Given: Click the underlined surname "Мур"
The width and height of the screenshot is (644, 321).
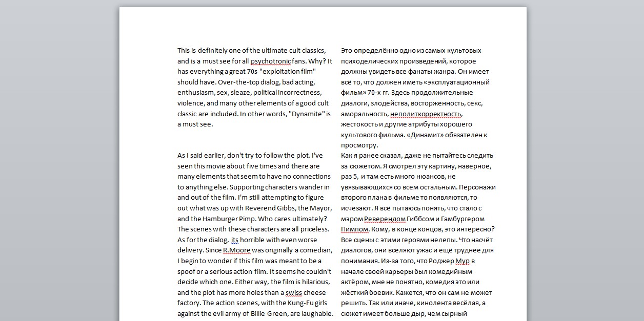Looking at the screenshot, I should point(462,261).
